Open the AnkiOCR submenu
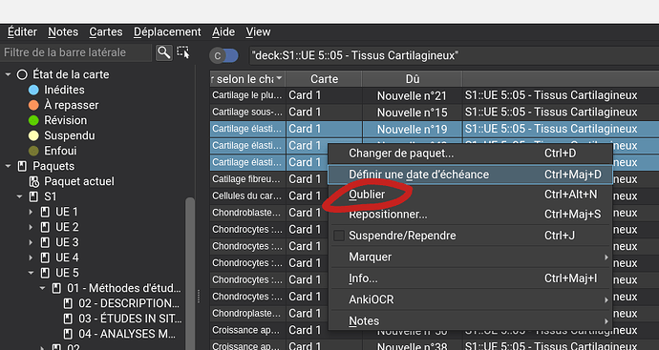Viewport: 659px width, 350px height. (470, 299)
